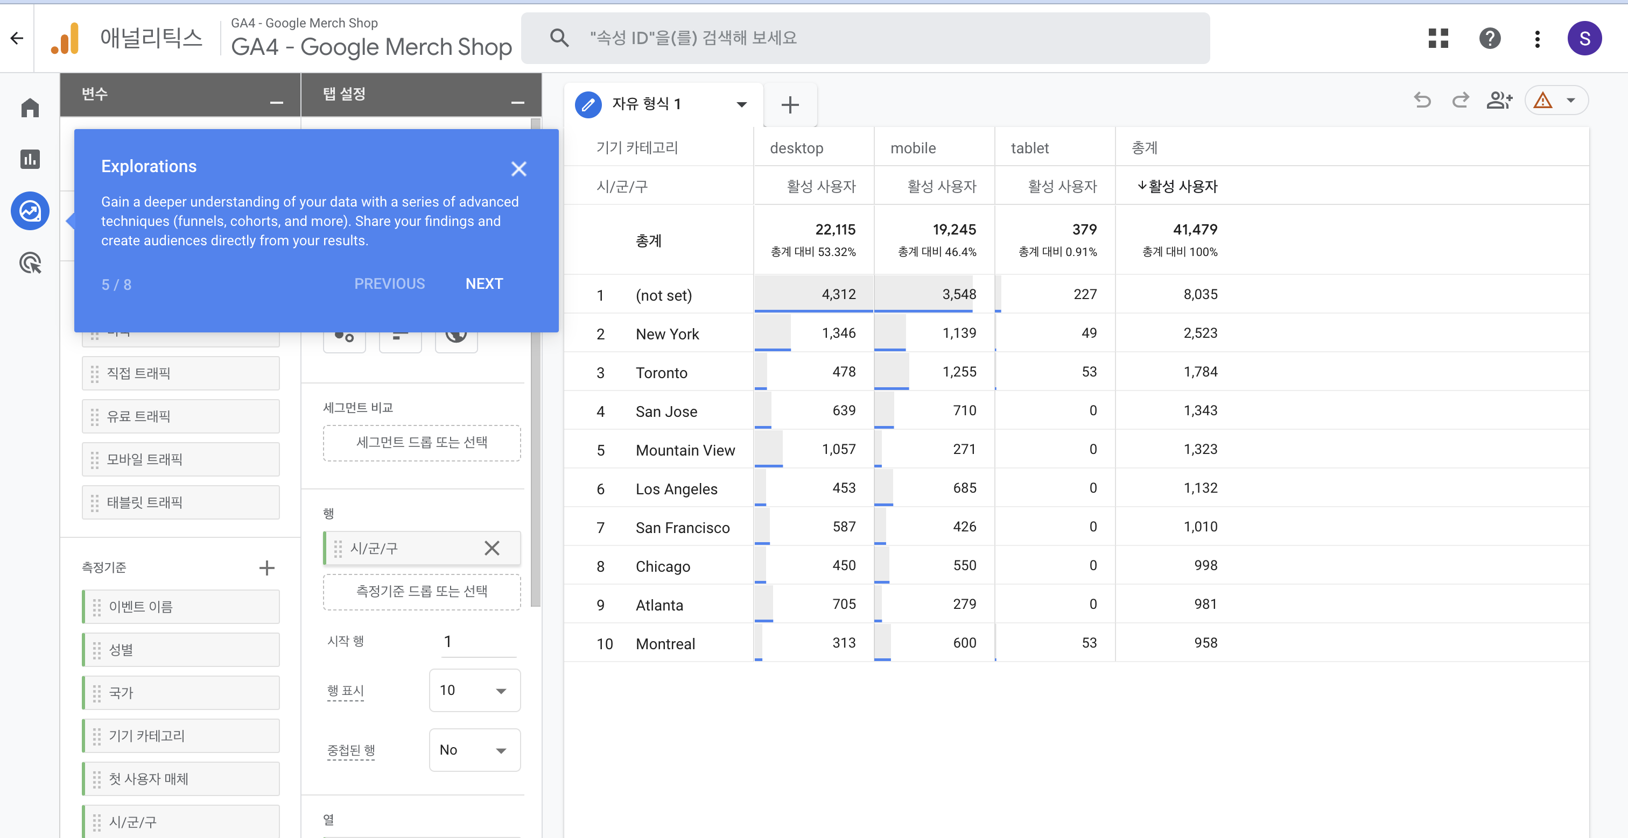Expand the data warning triangle dropdown
Viewport: 1628px width, 838px height.
pyautogui.click(x=1570, y=101)
